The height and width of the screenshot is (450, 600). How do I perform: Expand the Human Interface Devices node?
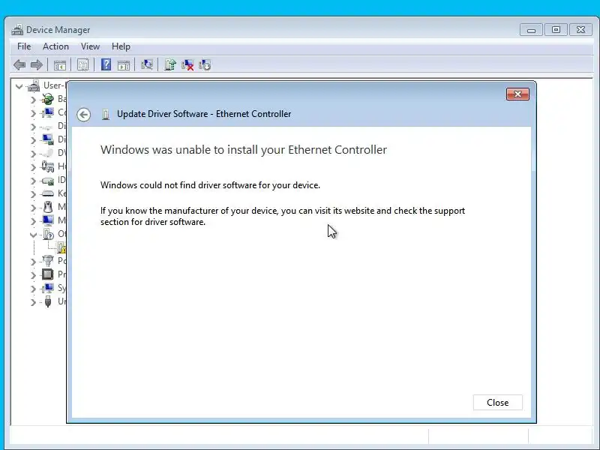click(33, 167)
